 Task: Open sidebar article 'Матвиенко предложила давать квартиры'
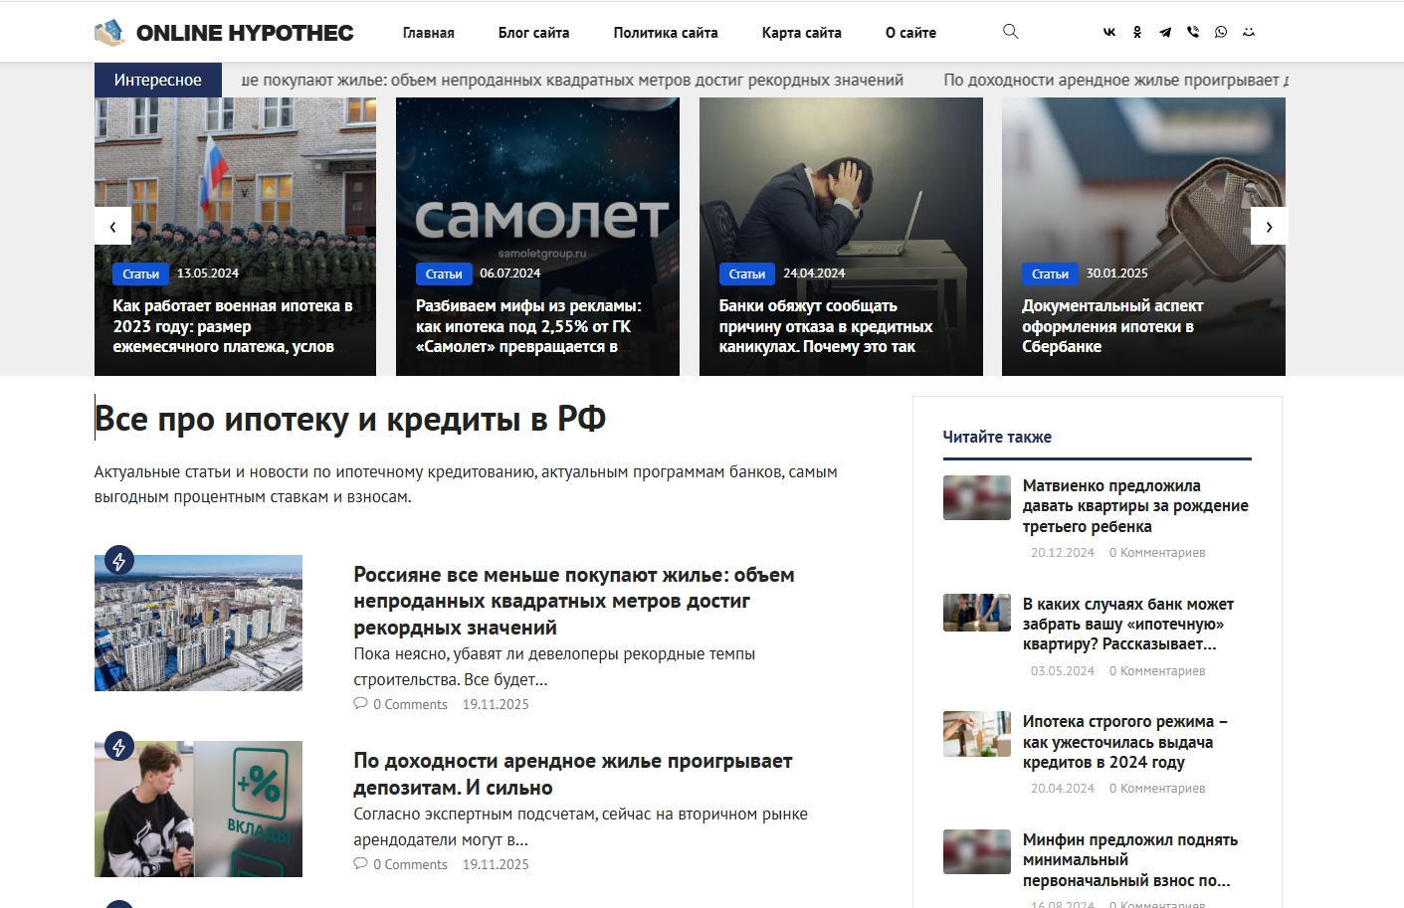coord(1135,506)
